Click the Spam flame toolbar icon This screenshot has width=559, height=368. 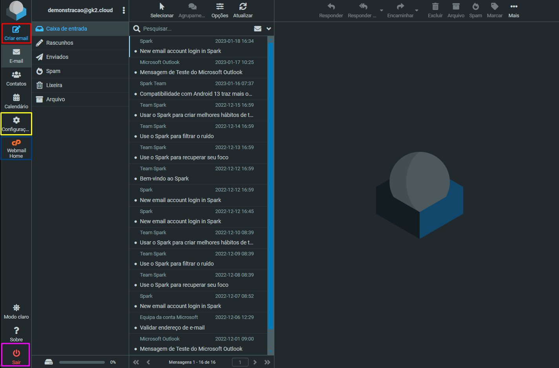[x=475, y=6]
